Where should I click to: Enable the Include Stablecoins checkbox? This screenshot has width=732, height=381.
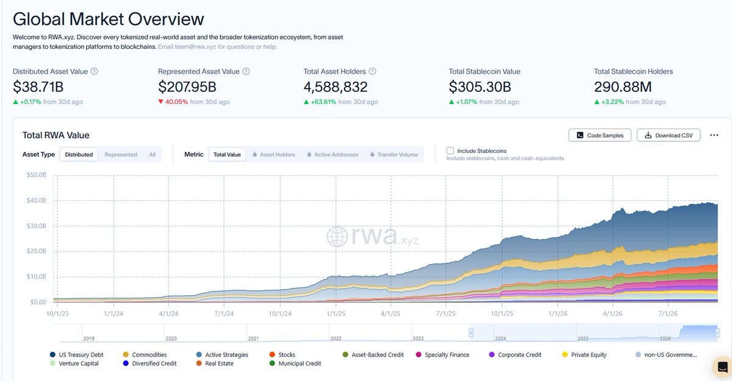pyautogui.click(x=450, y=150)
